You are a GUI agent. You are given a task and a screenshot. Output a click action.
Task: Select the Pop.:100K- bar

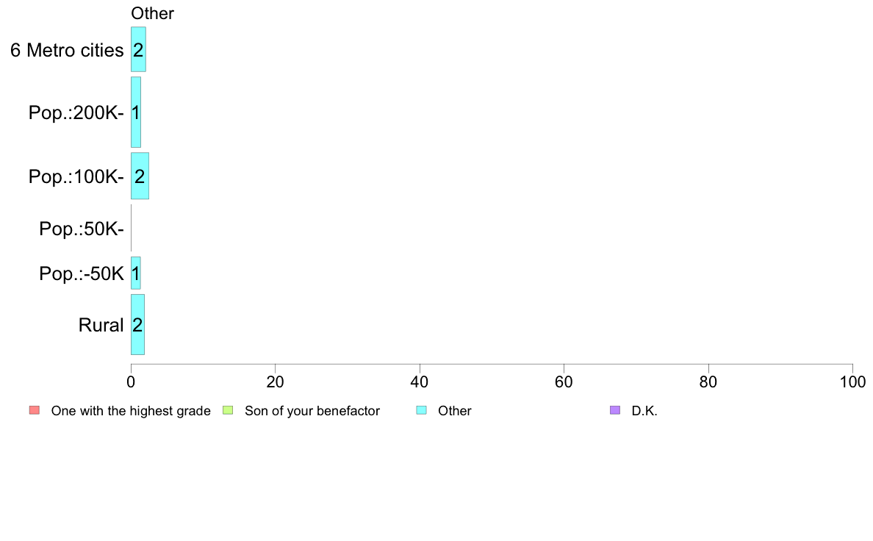pyautogui.click(x=140, y=176)
